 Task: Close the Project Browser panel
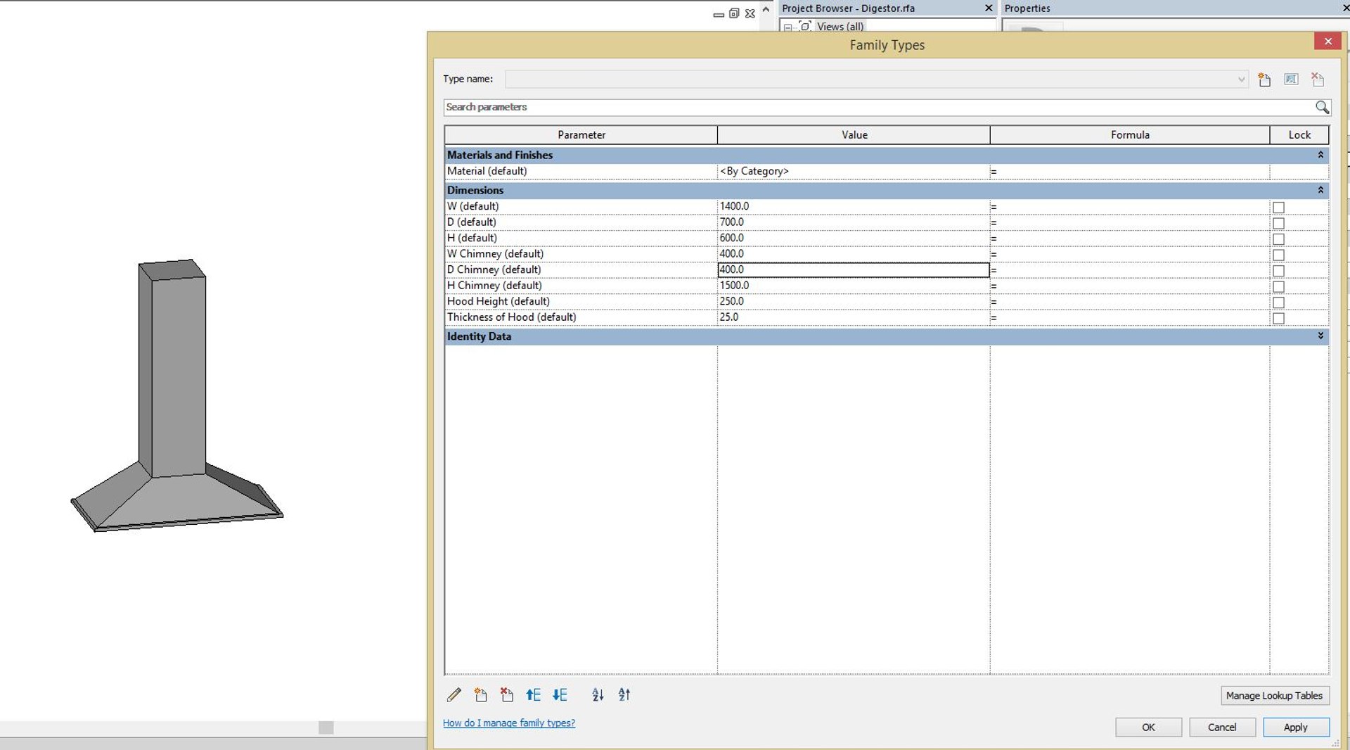tap(989, 8)
